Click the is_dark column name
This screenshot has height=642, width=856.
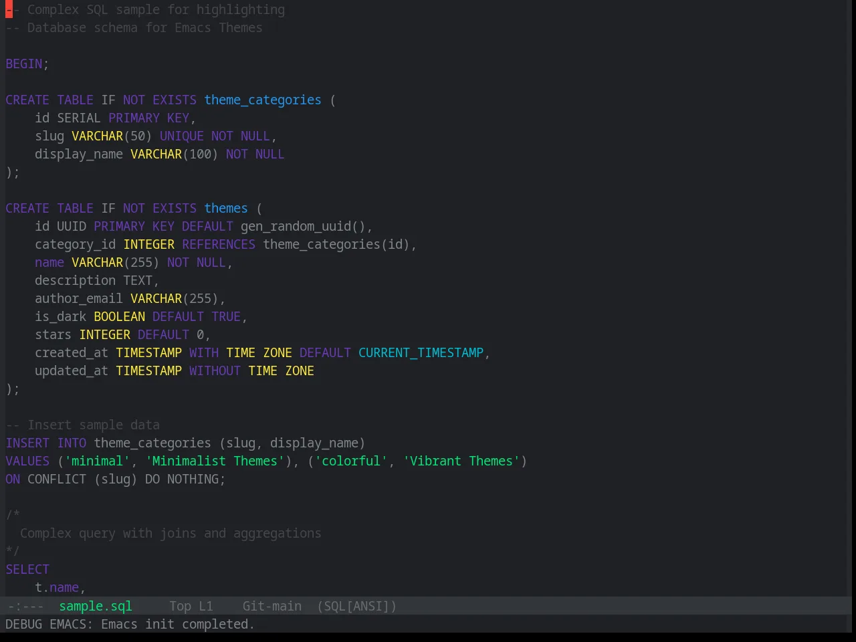point(61,316)
